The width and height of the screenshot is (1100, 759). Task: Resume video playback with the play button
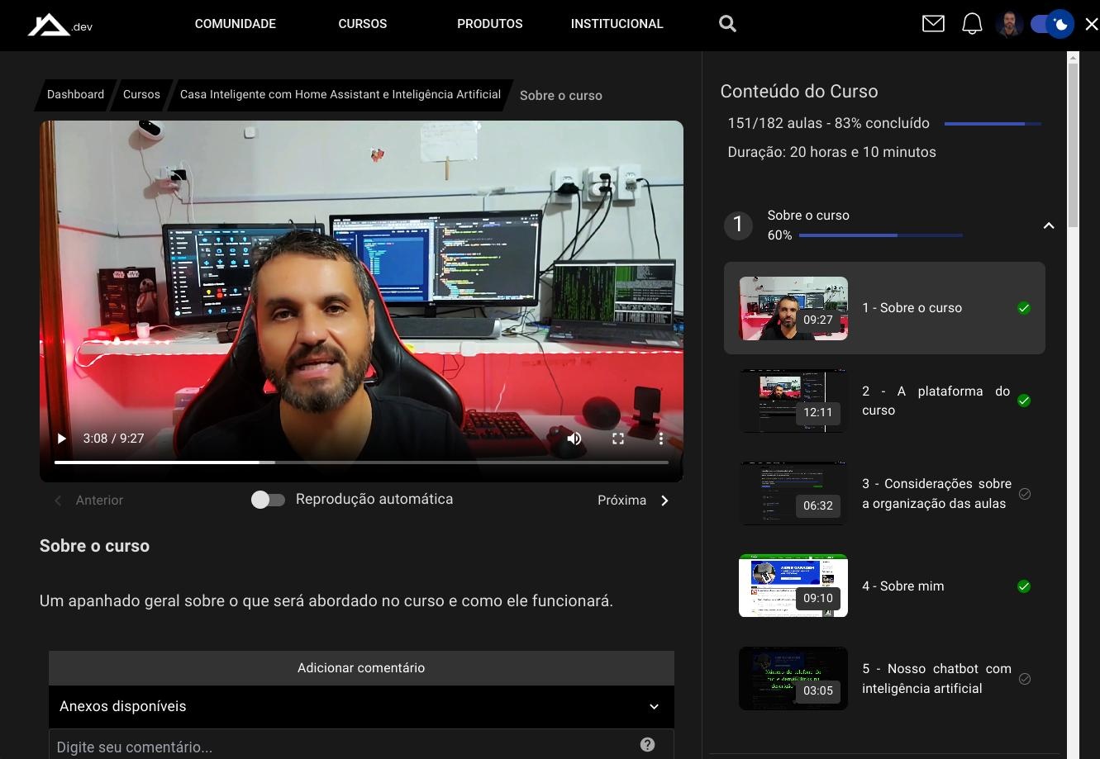61,439
